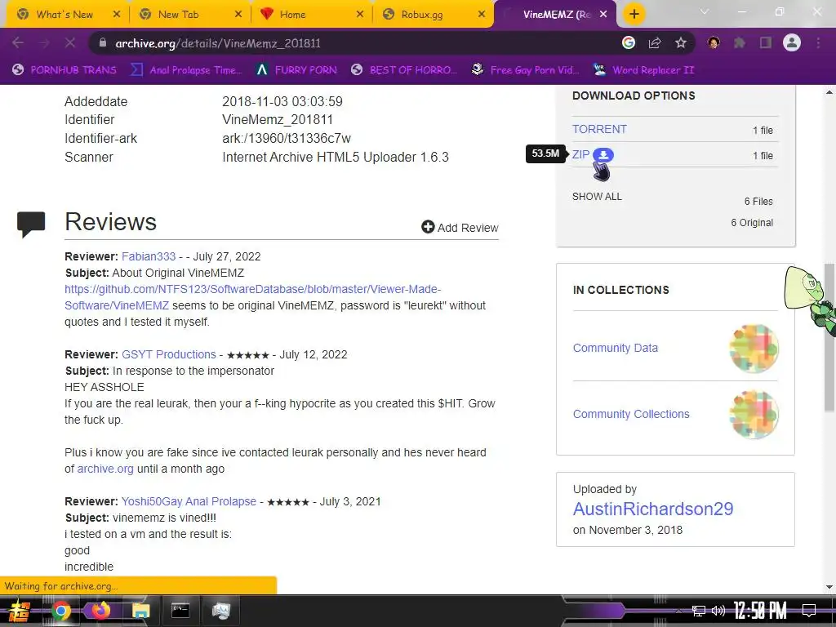This screenshot has width=836, height=627.
Task: Open the tab search dropdown chevron
Action: pyautogui.click(x=705, y=11)
